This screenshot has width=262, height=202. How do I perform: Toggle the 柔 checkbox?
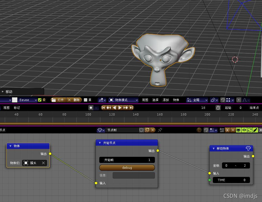pyautogui.click(x=40, y=100)
